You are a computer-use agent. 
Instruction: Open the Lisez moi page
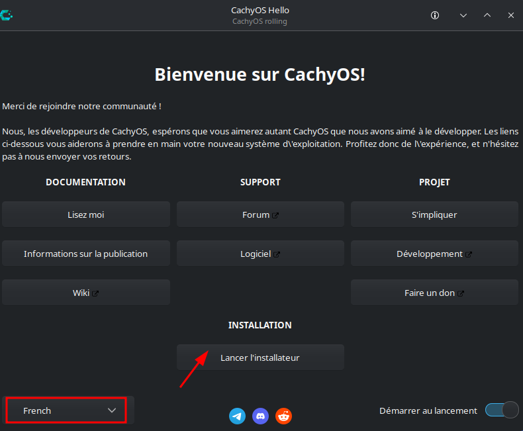86,215
